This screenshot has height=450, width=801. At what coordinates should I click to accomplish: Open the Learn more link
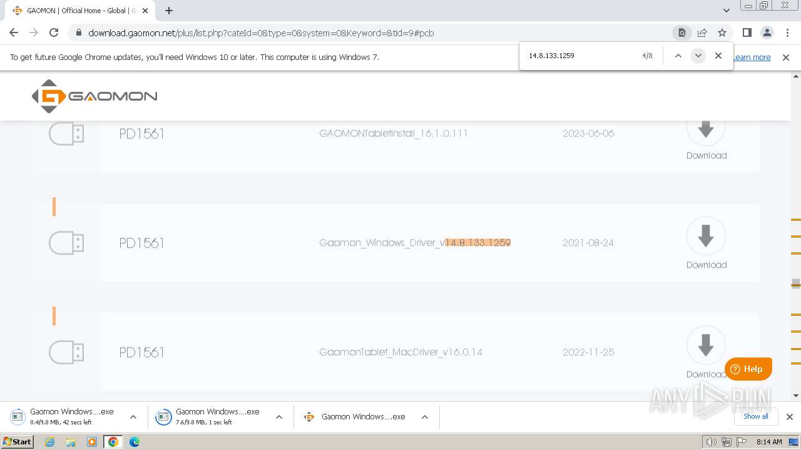(752, 57)
